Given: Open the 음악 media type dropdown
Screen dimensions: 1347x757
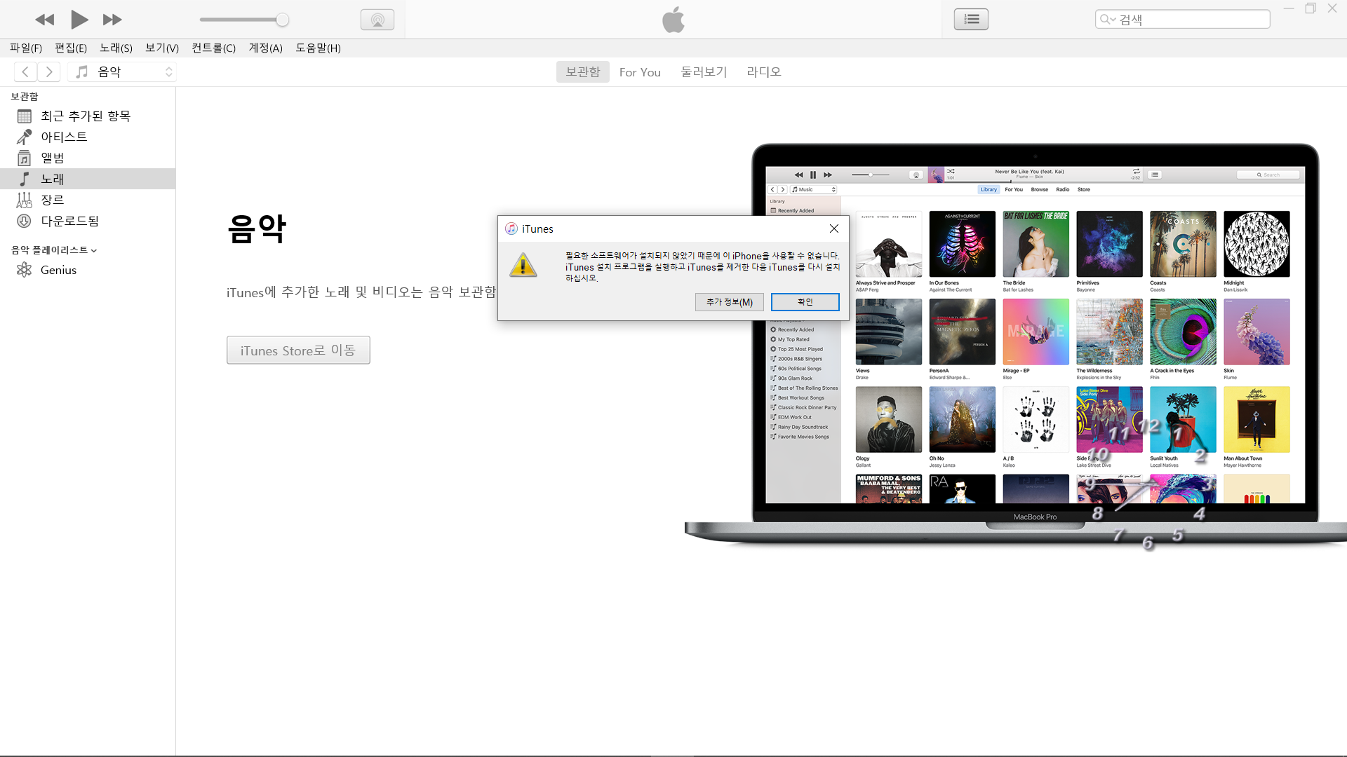Looking at the screenshot, I should pos(122,71).
